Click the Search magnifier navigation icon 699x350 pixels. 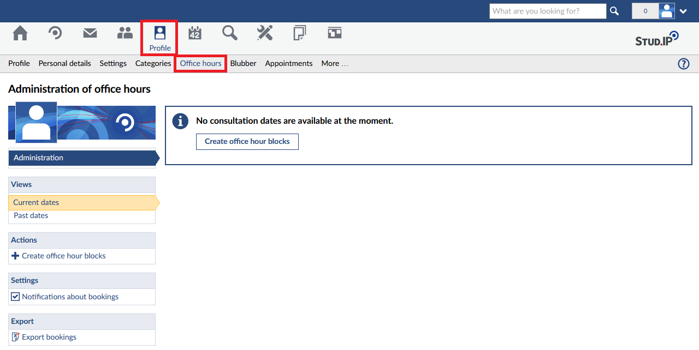click(230, 34)
